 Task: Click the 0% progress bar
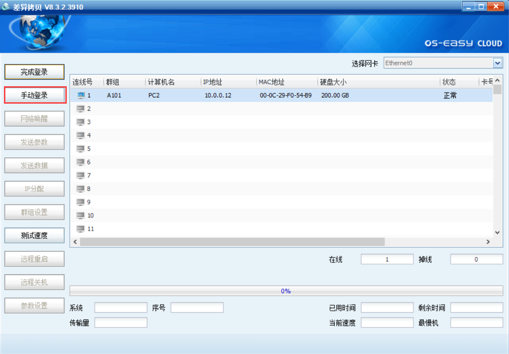click(x=286, y=291)
